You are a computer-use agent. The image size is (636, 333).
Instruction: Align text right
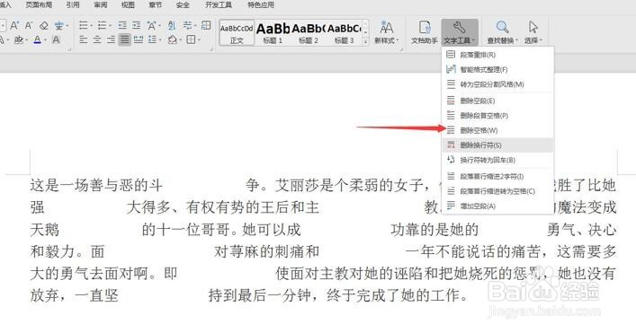coord(112,39)
